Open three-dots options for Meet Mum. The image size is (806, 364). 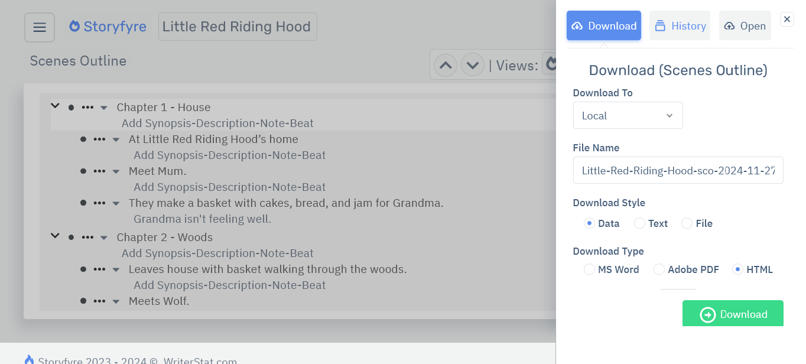tap(99, 171)
